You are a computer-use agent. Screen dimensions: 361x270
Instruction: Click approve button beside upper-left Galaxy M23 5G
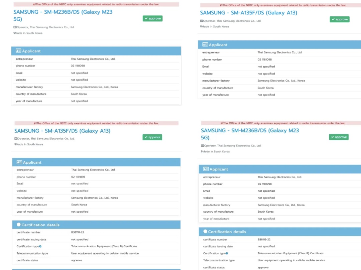point(153,18)
